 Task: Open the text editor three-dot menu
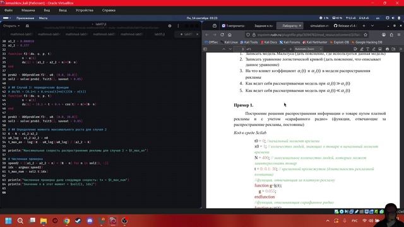coord(178,26)
